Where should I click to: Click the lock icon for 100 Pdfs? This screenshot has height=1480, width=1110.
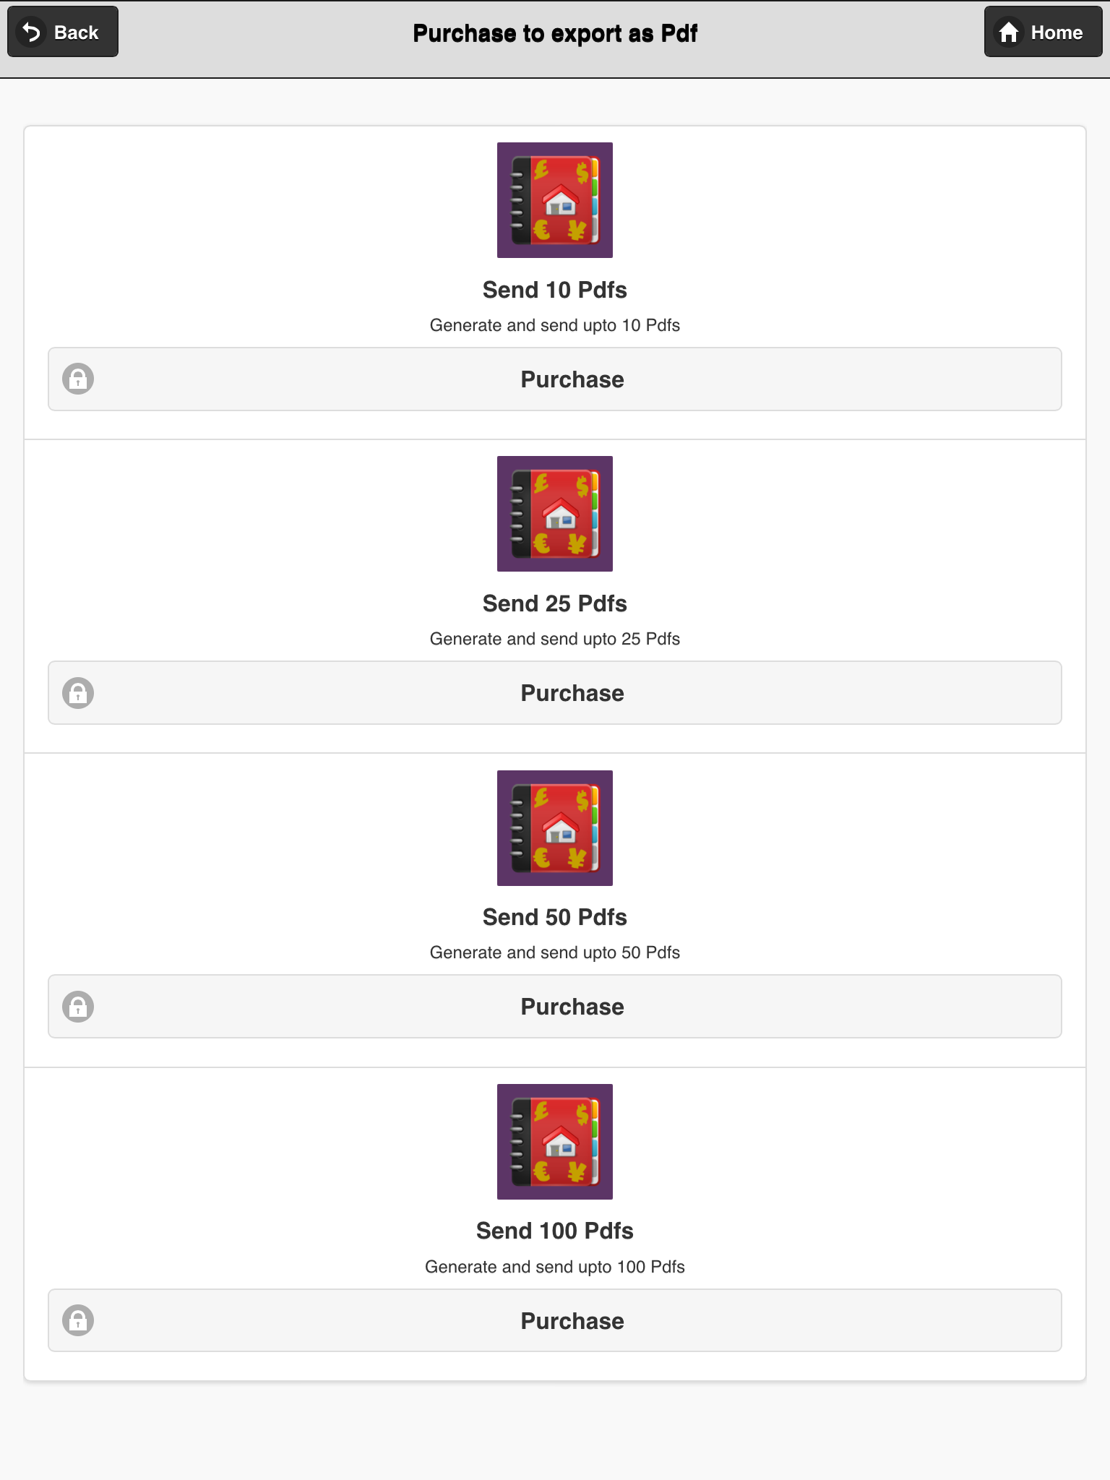tap(78, 1320)
